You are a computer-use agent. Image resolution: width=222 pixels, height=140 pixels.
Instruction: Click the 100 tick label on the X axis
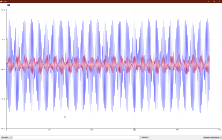click(x=49, y=130)
